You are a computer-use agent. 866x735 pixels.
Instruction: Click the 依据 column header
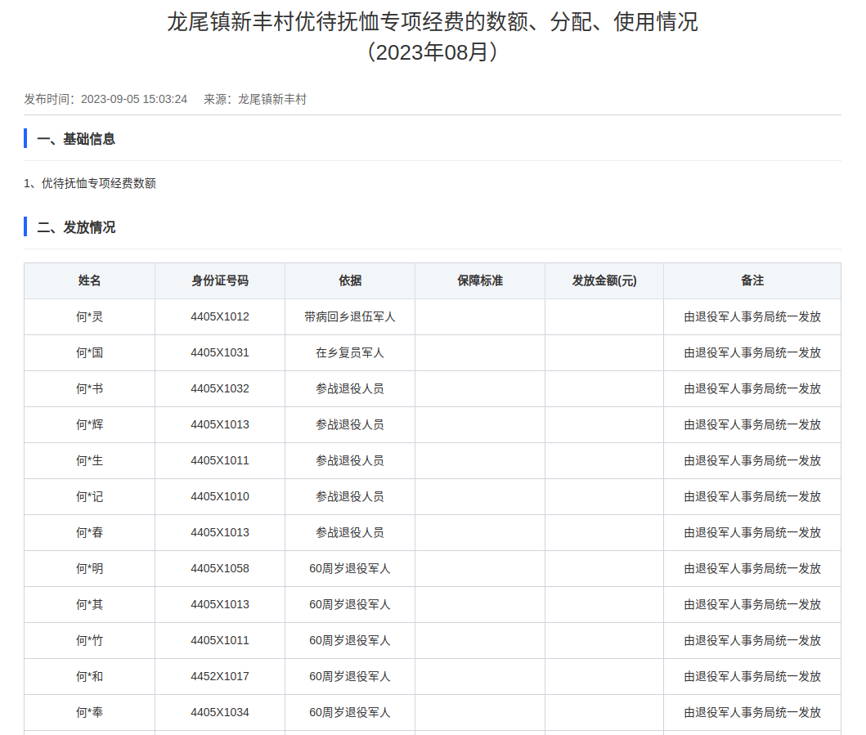tap(350, 281)
